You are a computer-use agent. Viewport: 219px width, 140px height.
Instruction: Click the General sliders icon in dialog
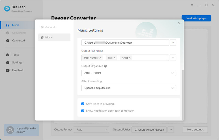[42, 27]
